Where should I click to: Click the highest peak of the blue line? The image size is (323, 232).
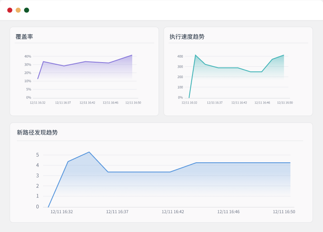(89, 152)
